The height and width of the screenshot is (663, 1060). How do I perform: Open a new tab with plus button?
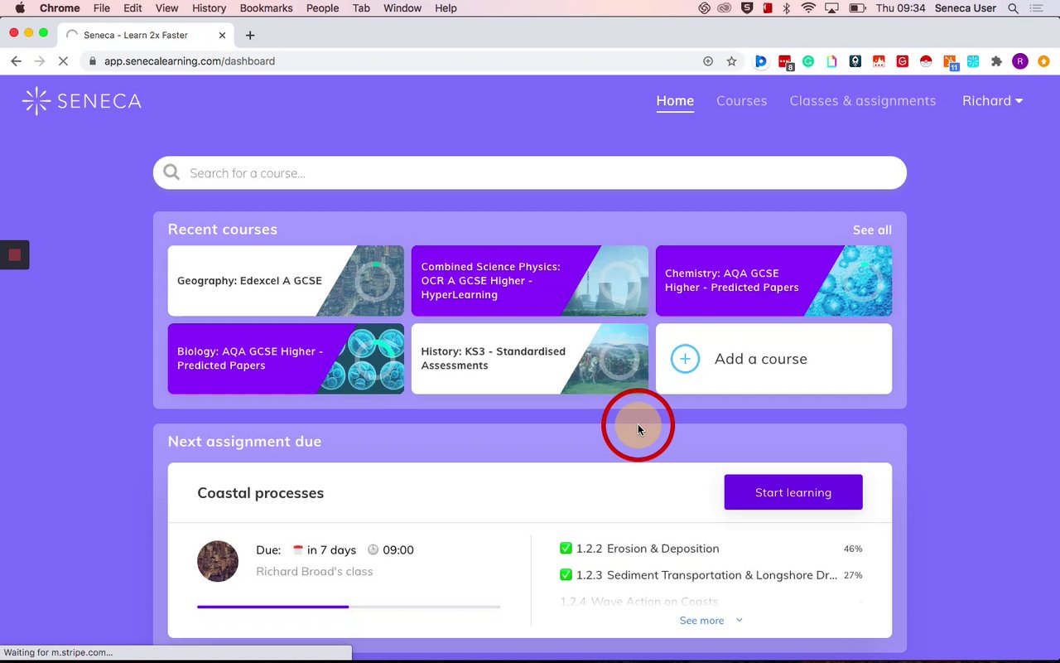click(250, 35)
